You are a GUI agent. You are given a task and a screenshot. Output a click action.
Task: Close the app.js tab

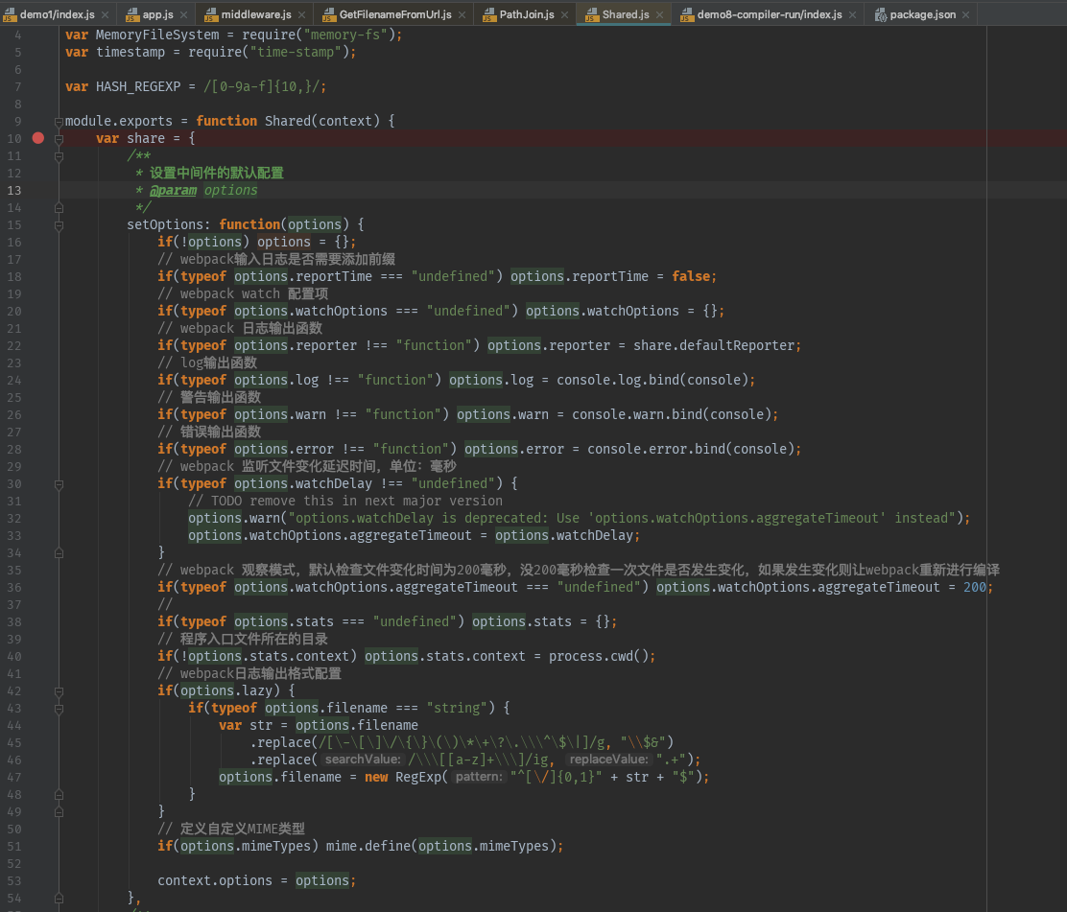[183, 14]
